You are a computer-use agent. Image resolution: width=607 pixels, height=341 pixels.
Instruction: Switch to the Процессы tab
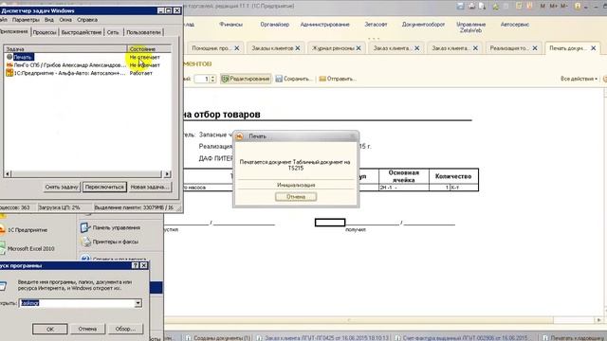45,32
